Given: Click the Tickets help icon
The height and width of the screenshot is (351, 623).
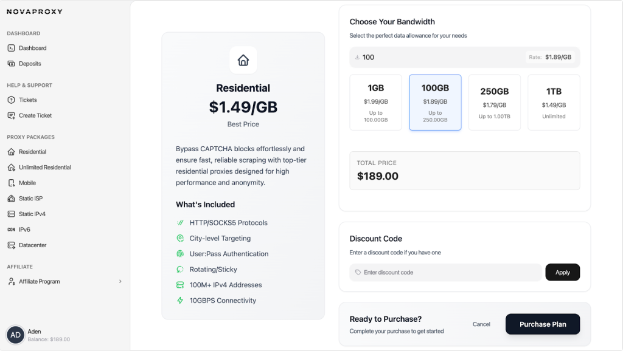Looking at the screenshot, I should coord(11,100).
